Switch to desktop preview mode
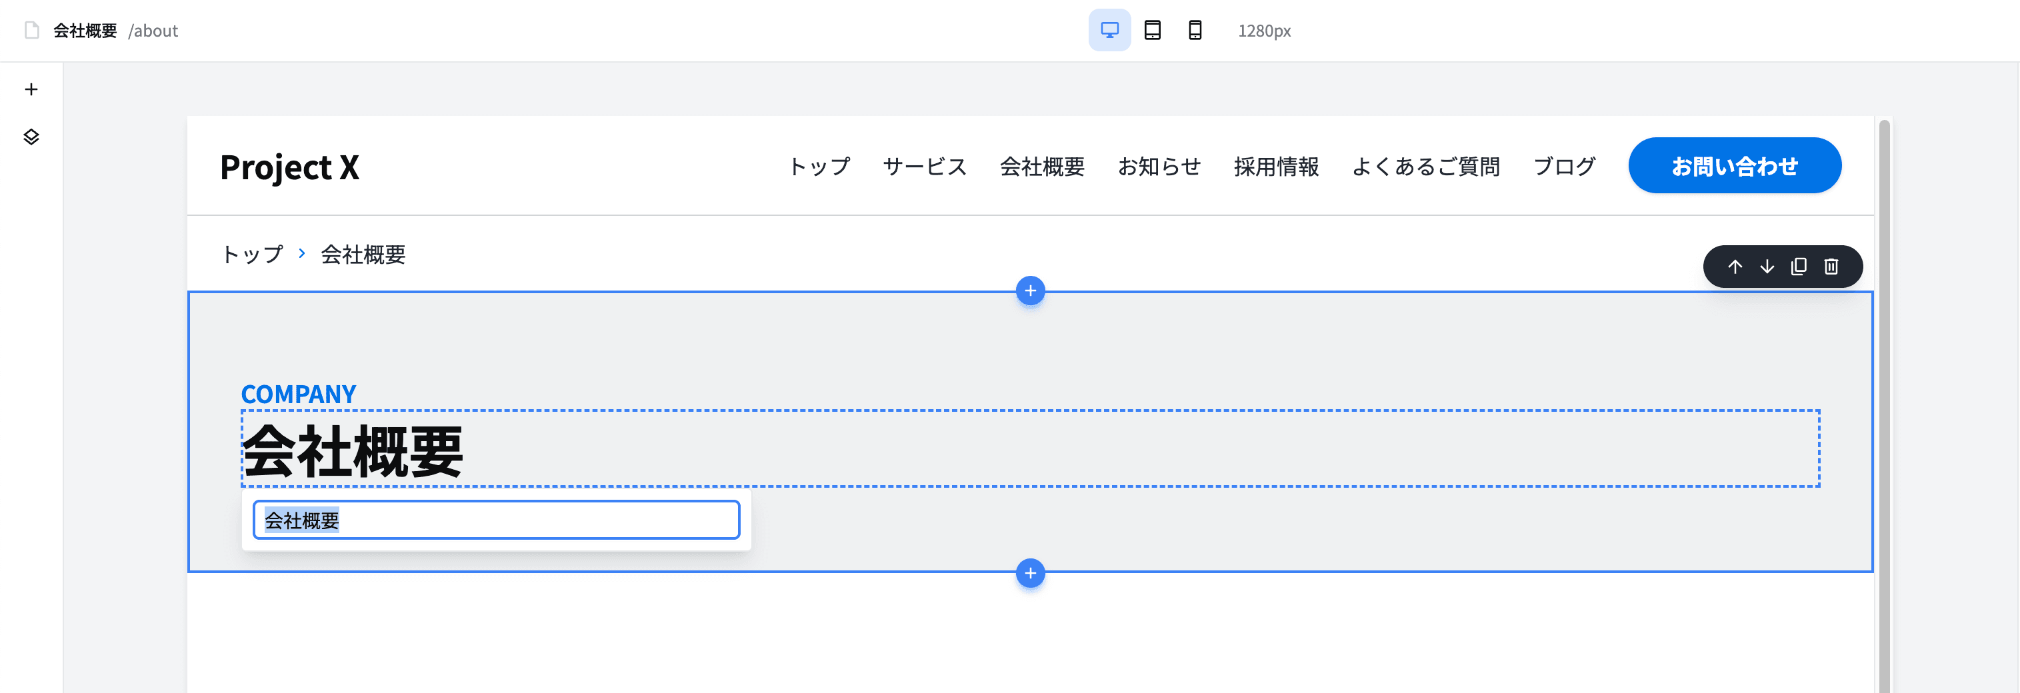 [1109, 31]
